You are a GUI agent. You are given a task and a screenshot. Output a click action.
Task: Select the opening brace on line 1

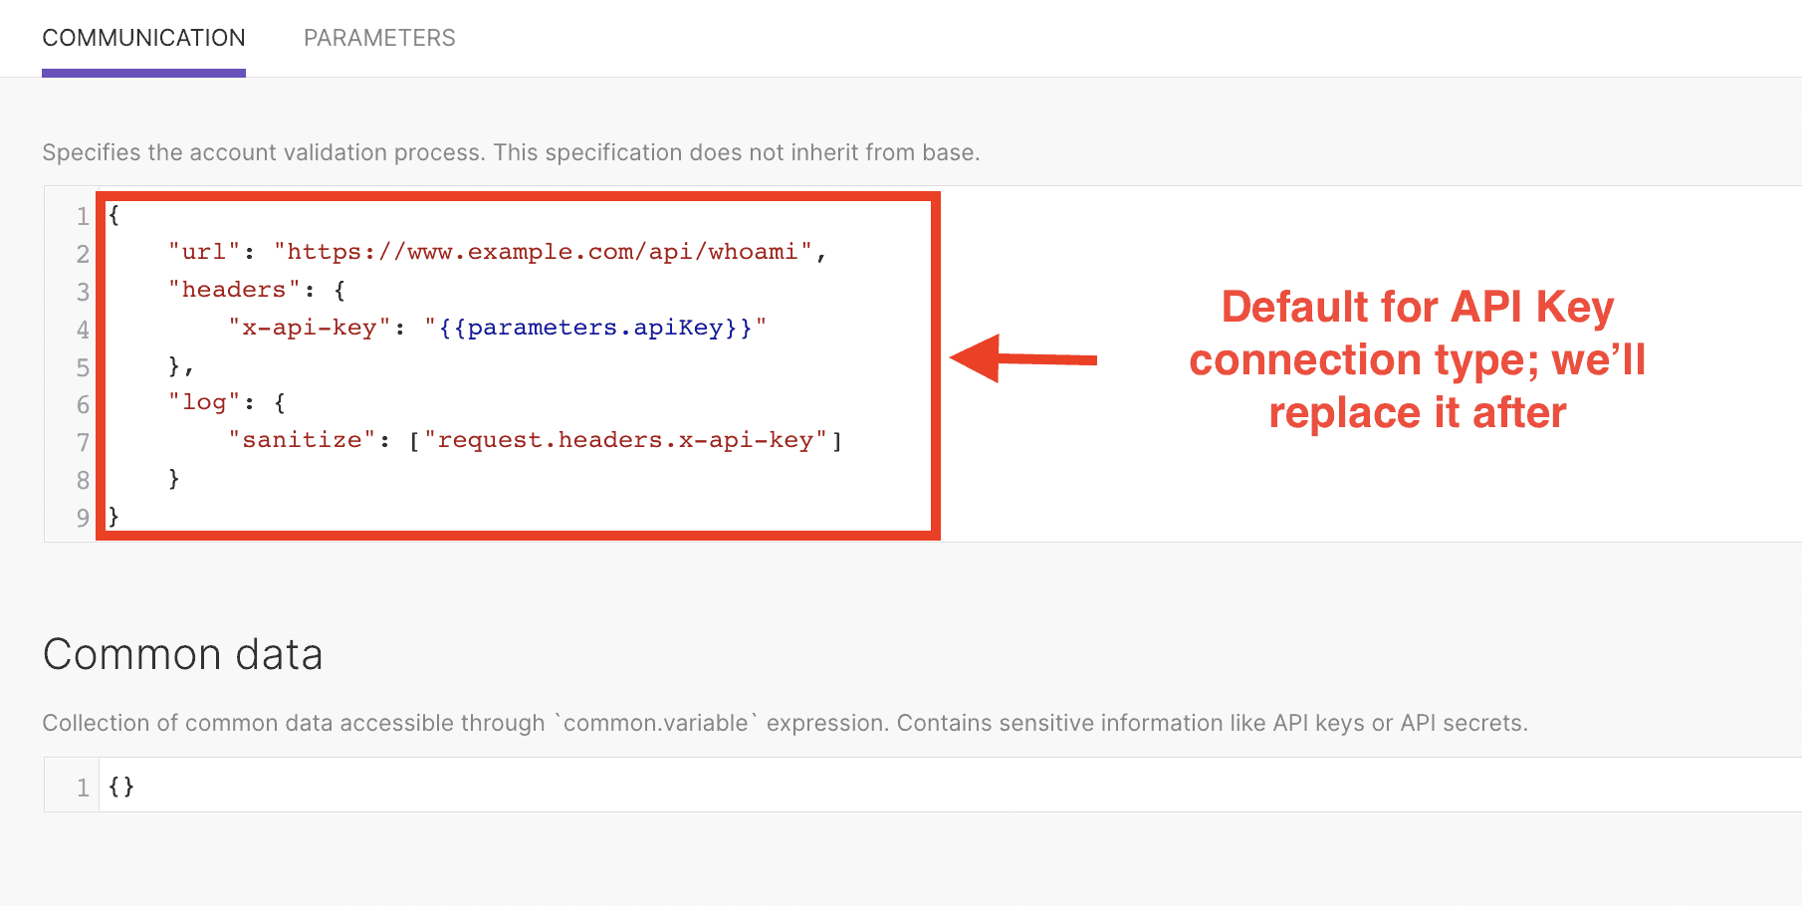[114, 216]
